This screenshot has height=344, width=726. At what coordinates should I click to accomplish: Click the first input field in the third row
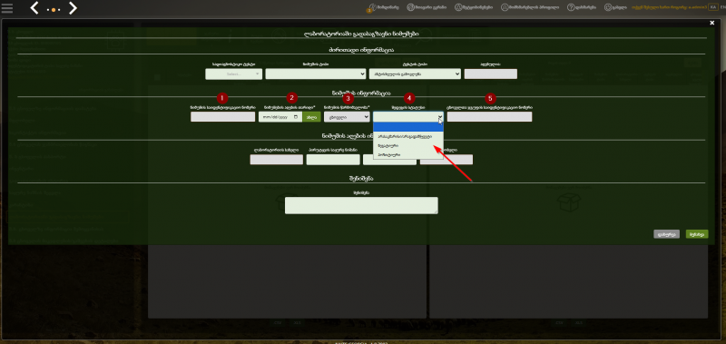pos(277,160)
